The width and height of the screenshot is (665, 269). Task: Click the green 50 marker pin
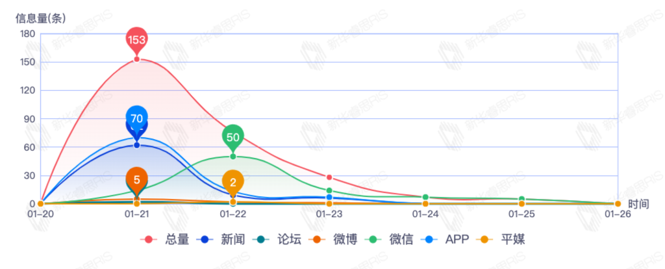[x=233, y=136]
